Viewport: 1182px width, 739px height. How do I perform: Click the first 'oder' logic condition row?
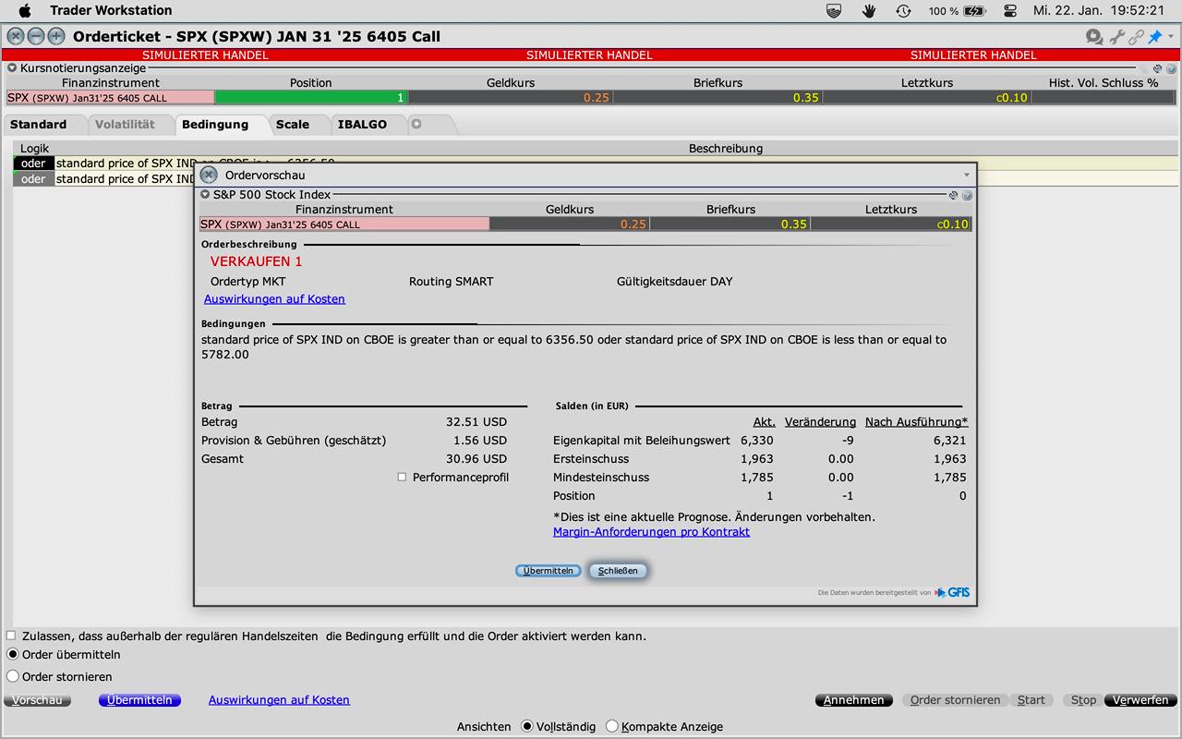33,164
